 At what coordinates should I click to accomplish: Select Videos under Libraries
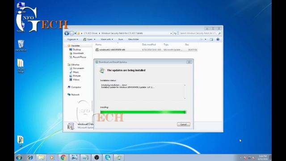point(76,80)
